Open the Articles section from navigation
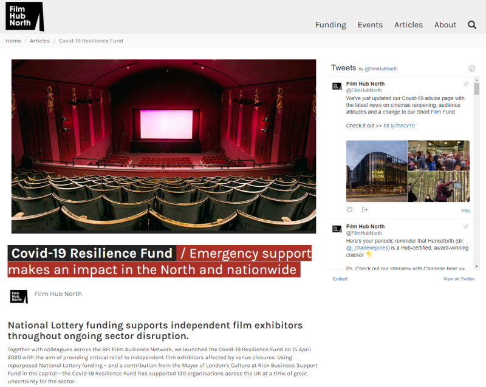The width and height of the screenshot is (486, 387). click(x=408, y=25)
